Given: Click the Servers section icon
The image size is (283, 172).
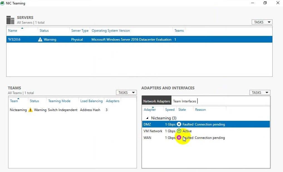Looking at the screenshot, I should point(10,20).
